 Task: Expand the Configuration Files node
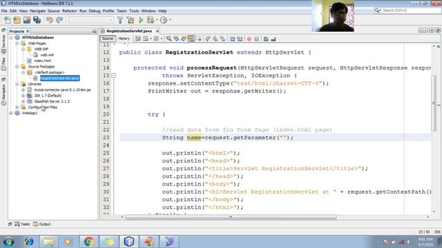point(17,107)
